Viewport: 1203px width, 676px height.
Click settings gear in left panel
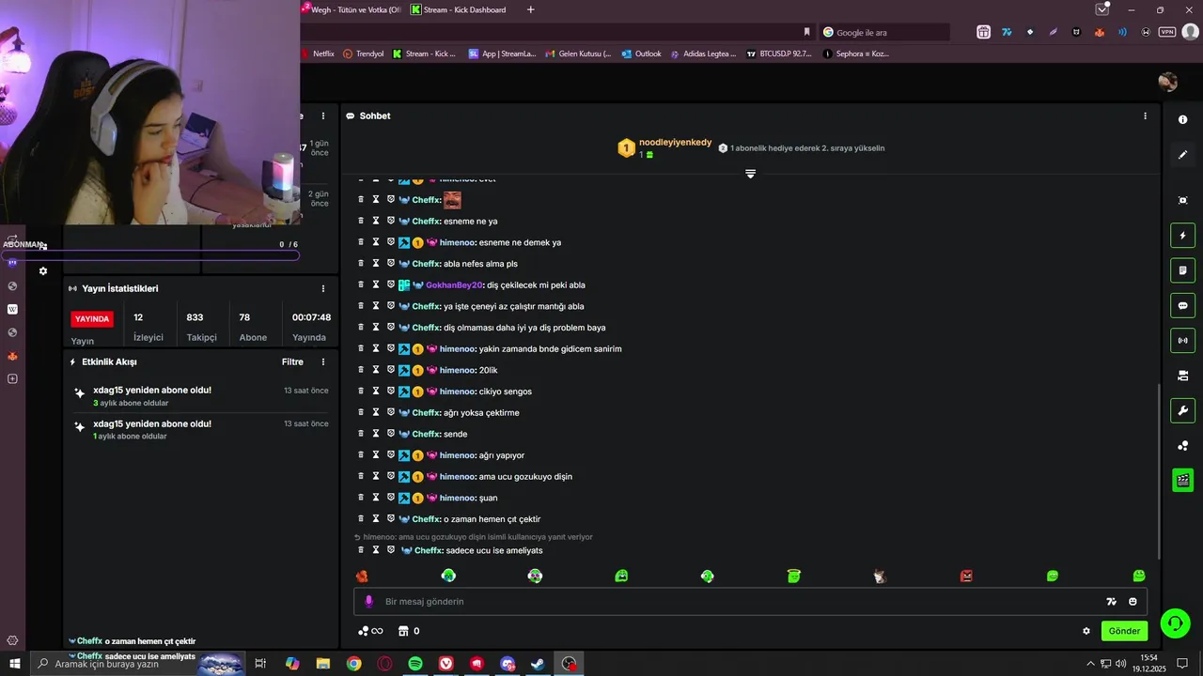tap(43, 271)
